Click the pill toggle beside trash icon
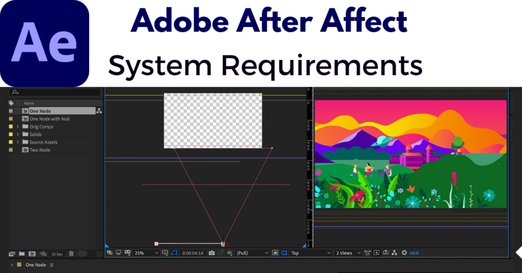The height and width of the screenshot is (273, 522). (82, 254)
